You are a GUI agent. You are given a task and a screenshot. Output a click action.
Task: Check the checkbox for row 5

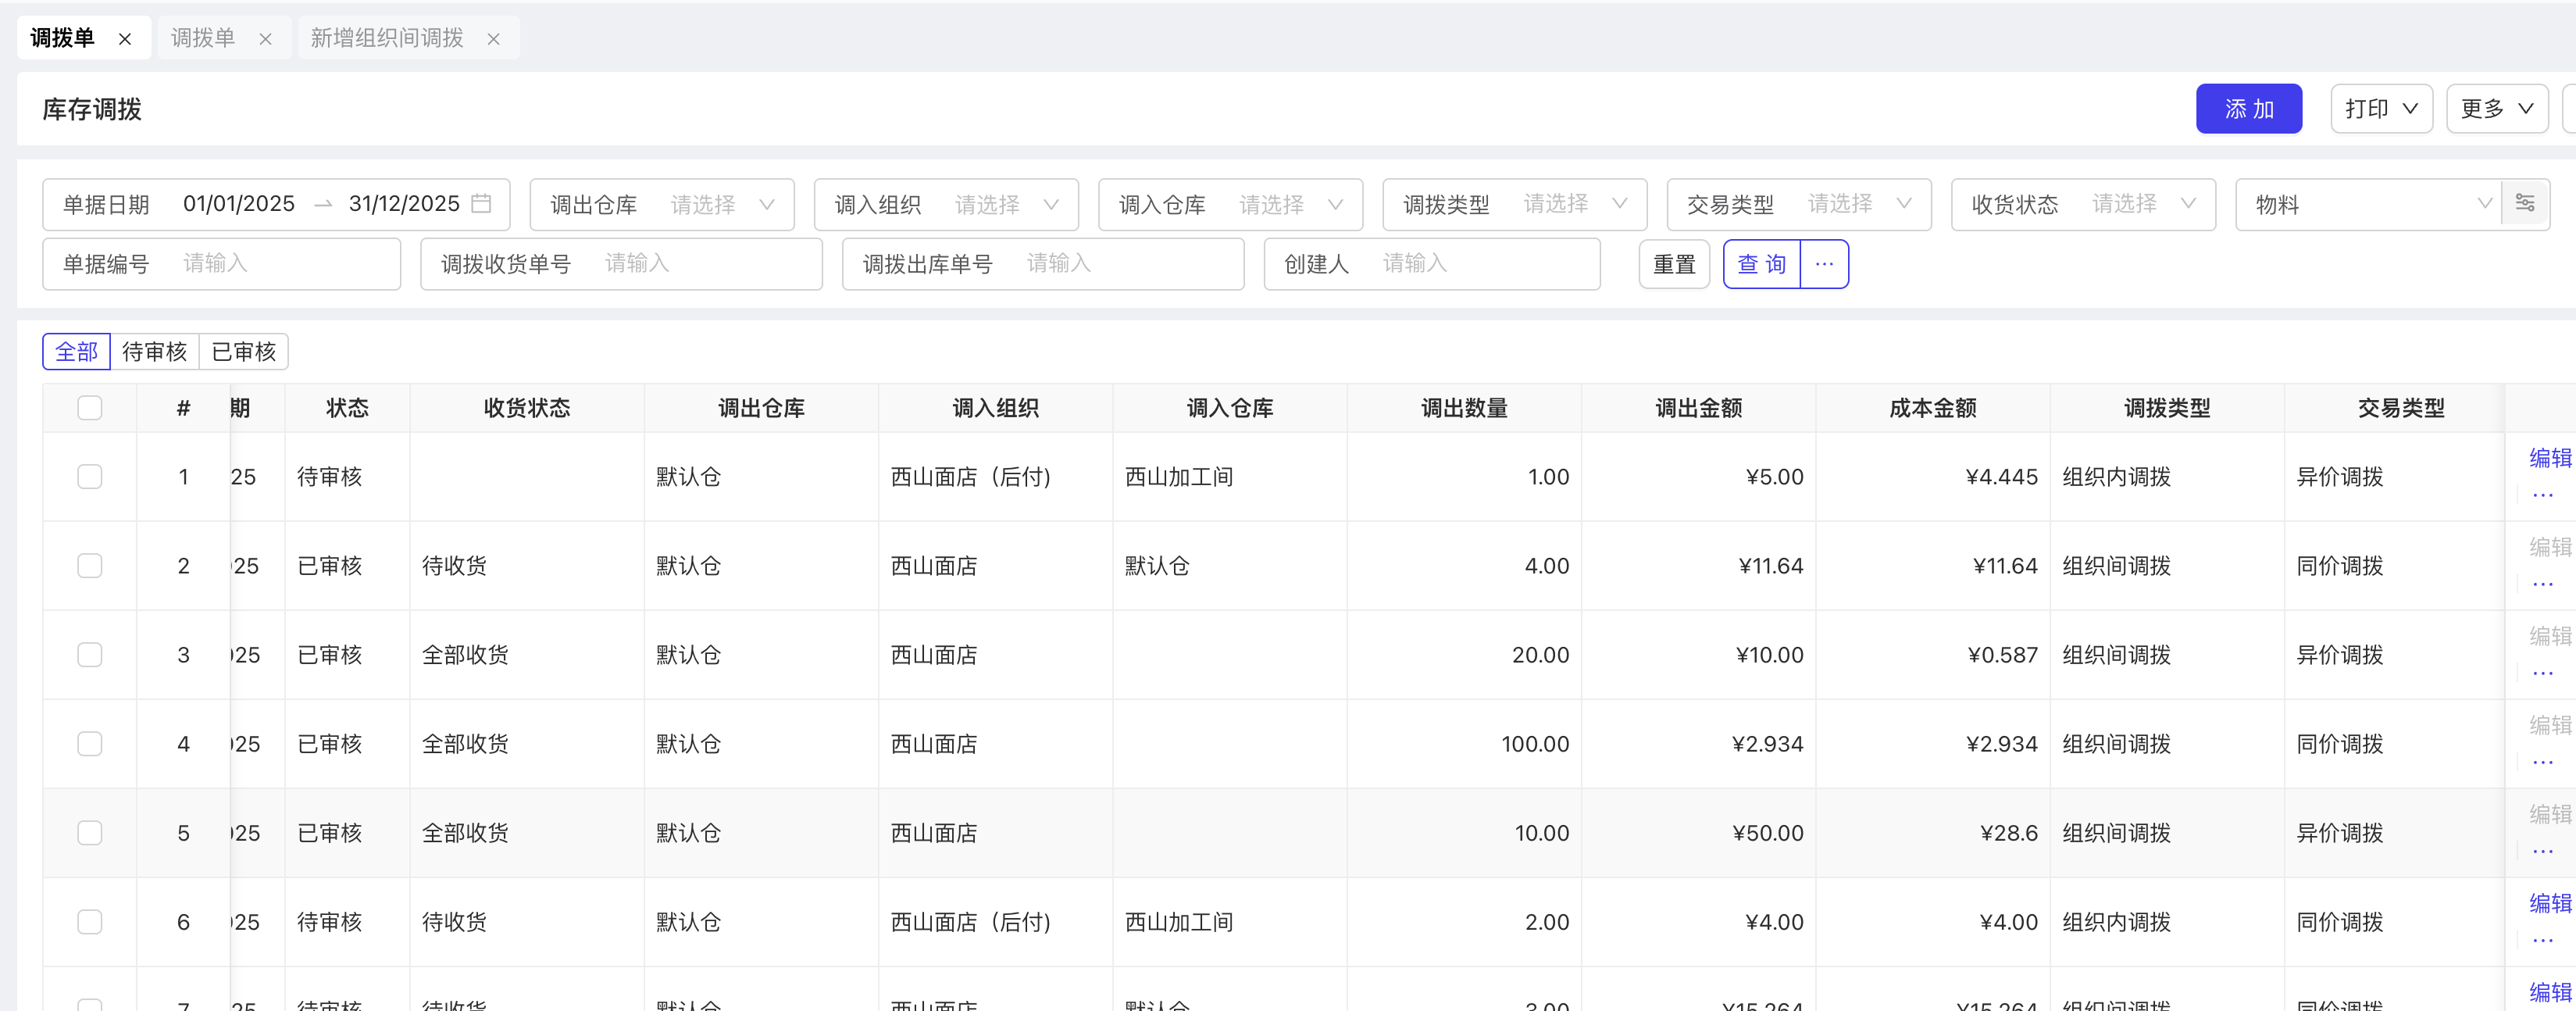click(90, 833)
